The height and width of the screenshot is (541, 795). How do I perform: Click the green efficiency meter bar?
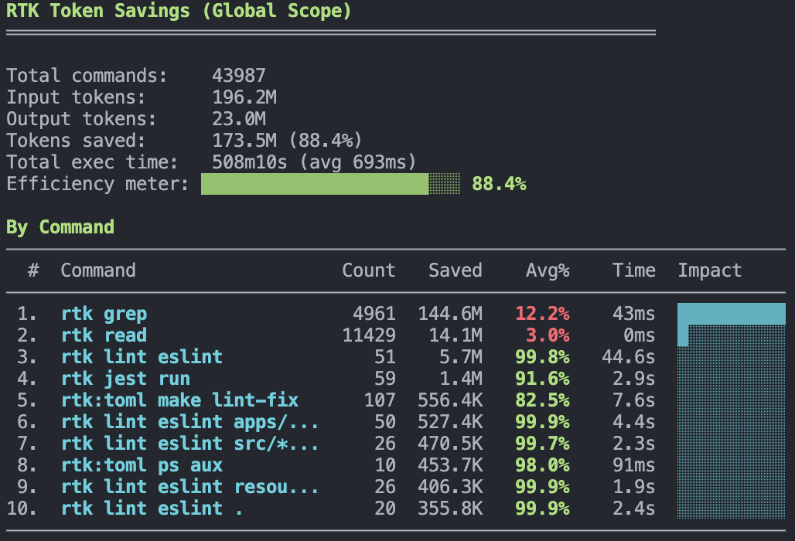pyautogui.click(x=330, y=184)
